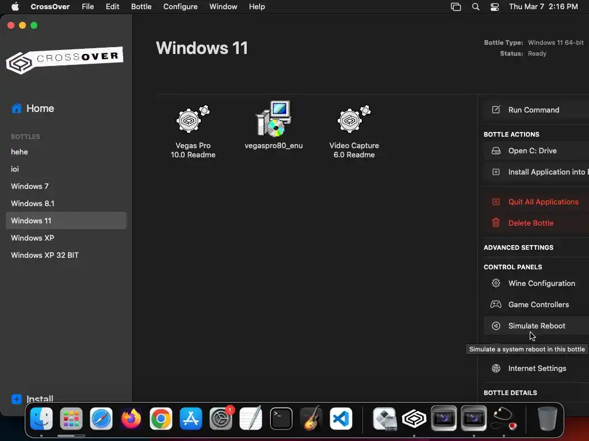The height and width of the screenshot is (441, 589).
Task: Click Delete Bottle
Action: (537, 223)
